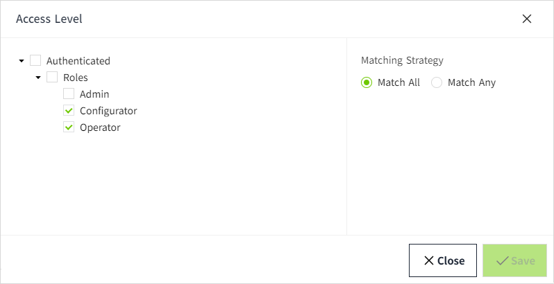Enable the Admin role checkbox

69,94
